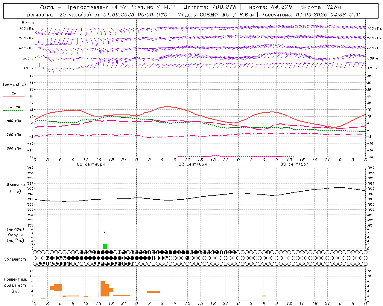383x306 pixels.
Task: Click the "Td 2м" dew point legend entry
Action: (14, 107)
